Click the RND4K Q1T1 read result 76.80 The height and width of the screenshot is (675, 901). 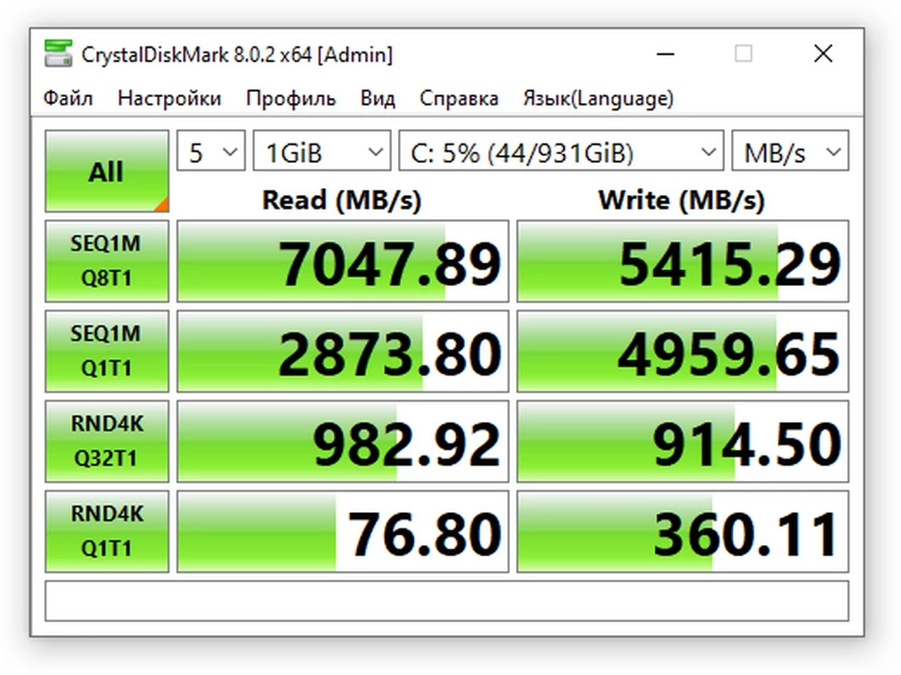[343, 532]
